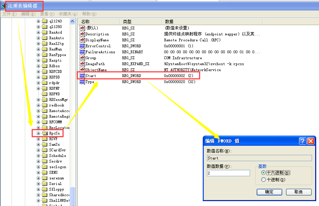Click the help button in DWORD dialog
The width and height of the screenshot is (319, 206).
303,141
